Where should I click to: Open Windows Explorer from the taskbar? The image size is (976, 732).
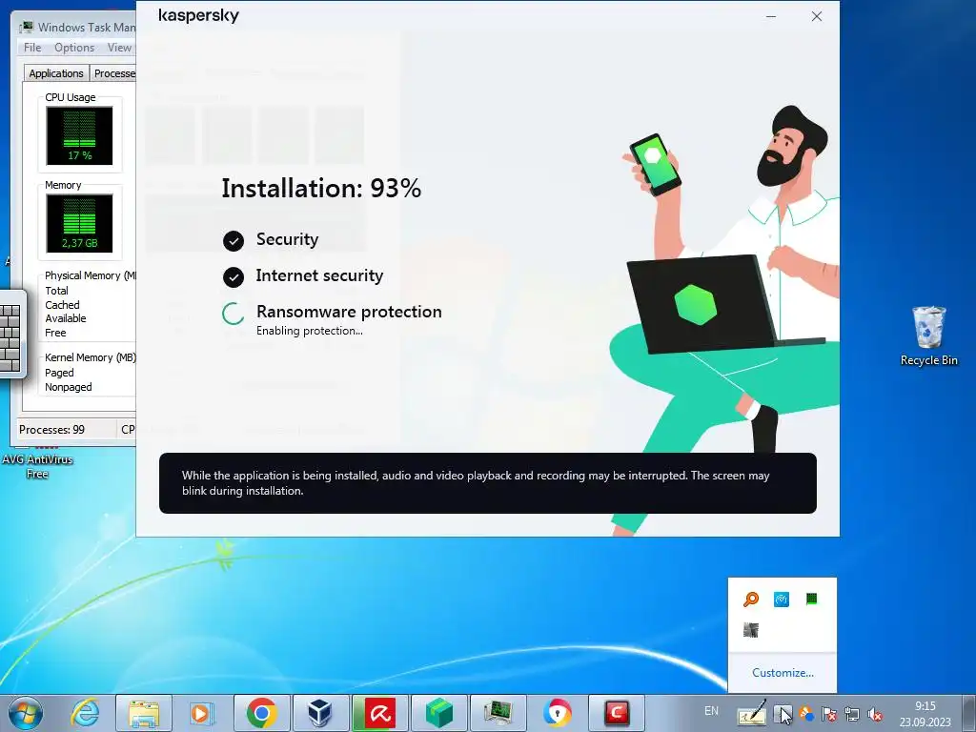144,713
